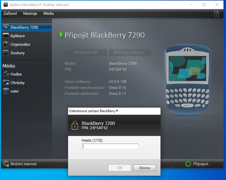The height and width of the screenshot is (180, 226).
Task: Click the videí film strip icon
Action: (x=6, y=91)
